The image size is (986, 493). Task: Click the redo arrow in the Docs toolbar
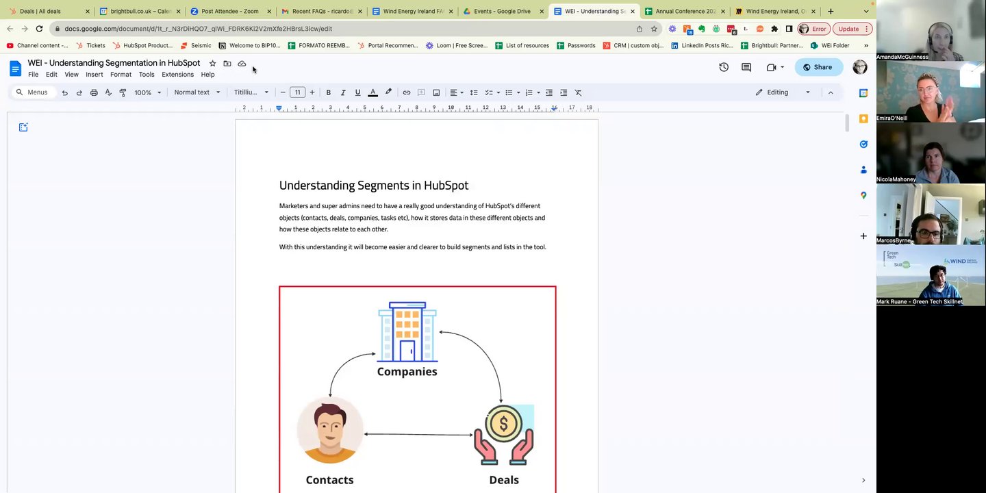click(79, 92)
